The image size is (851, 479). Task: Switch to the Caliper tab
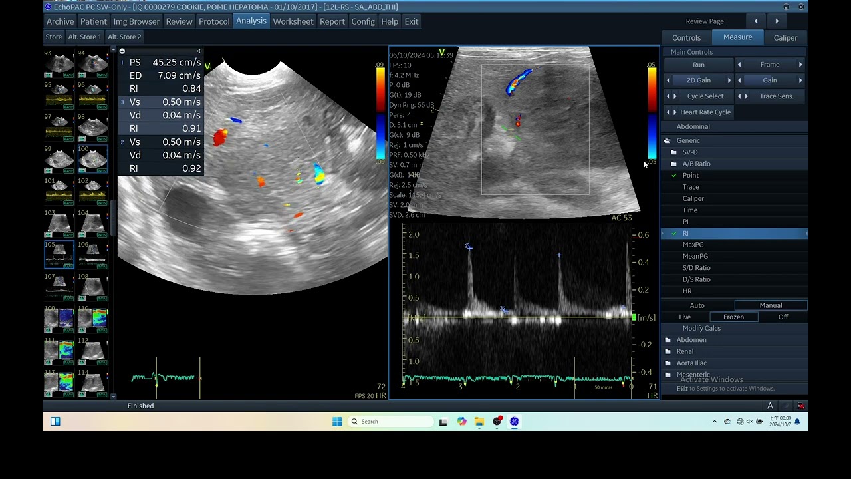(x=785, y=38)
